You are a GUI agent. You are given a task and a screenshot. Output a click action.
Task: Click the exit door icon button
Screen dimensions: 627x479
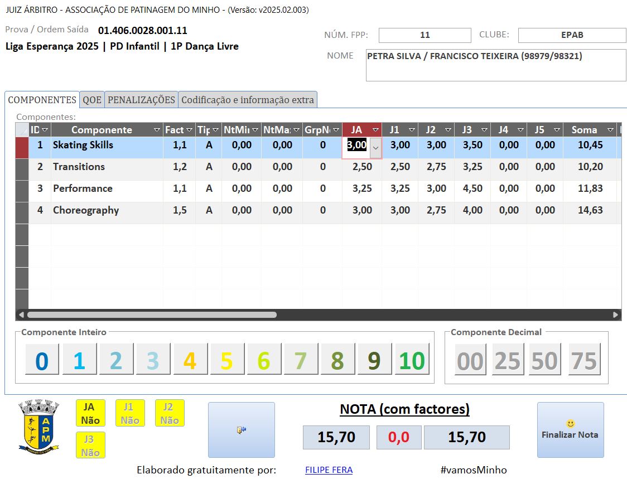[241, 430]
